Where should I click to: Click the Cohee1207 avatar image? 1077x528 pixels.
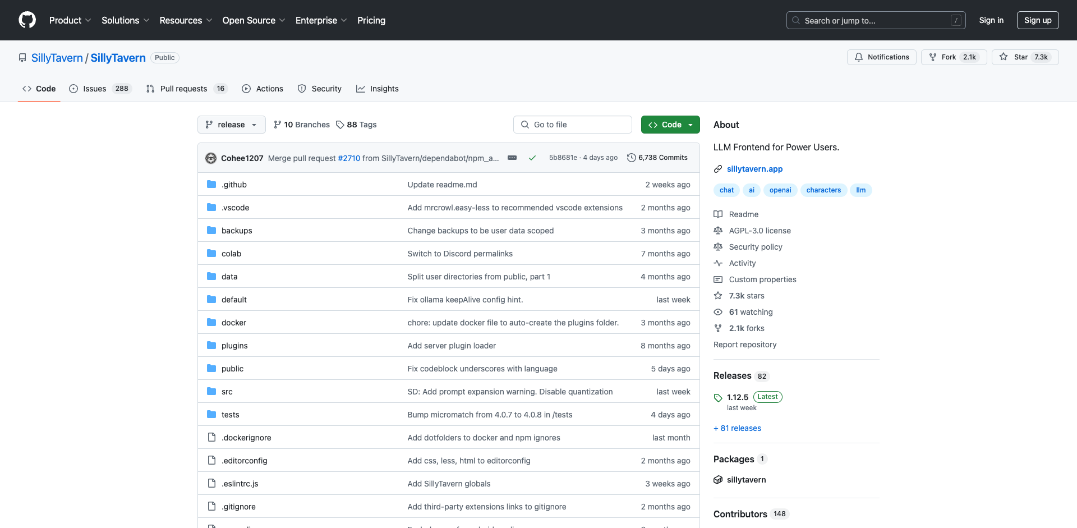point(211,158)
